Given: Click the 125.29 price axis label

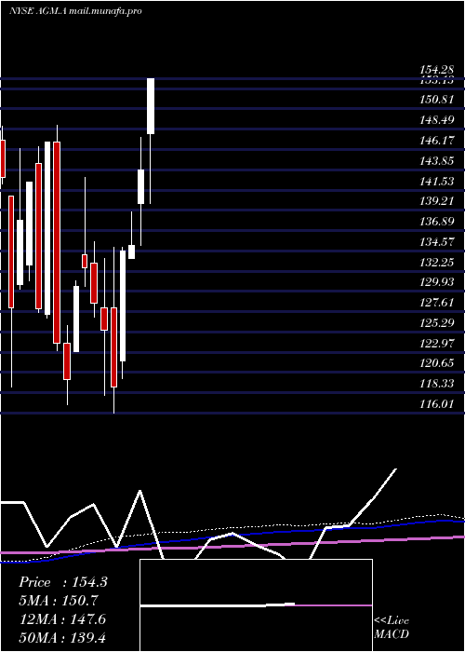Looking at the screenshot, I should (435, 323).
